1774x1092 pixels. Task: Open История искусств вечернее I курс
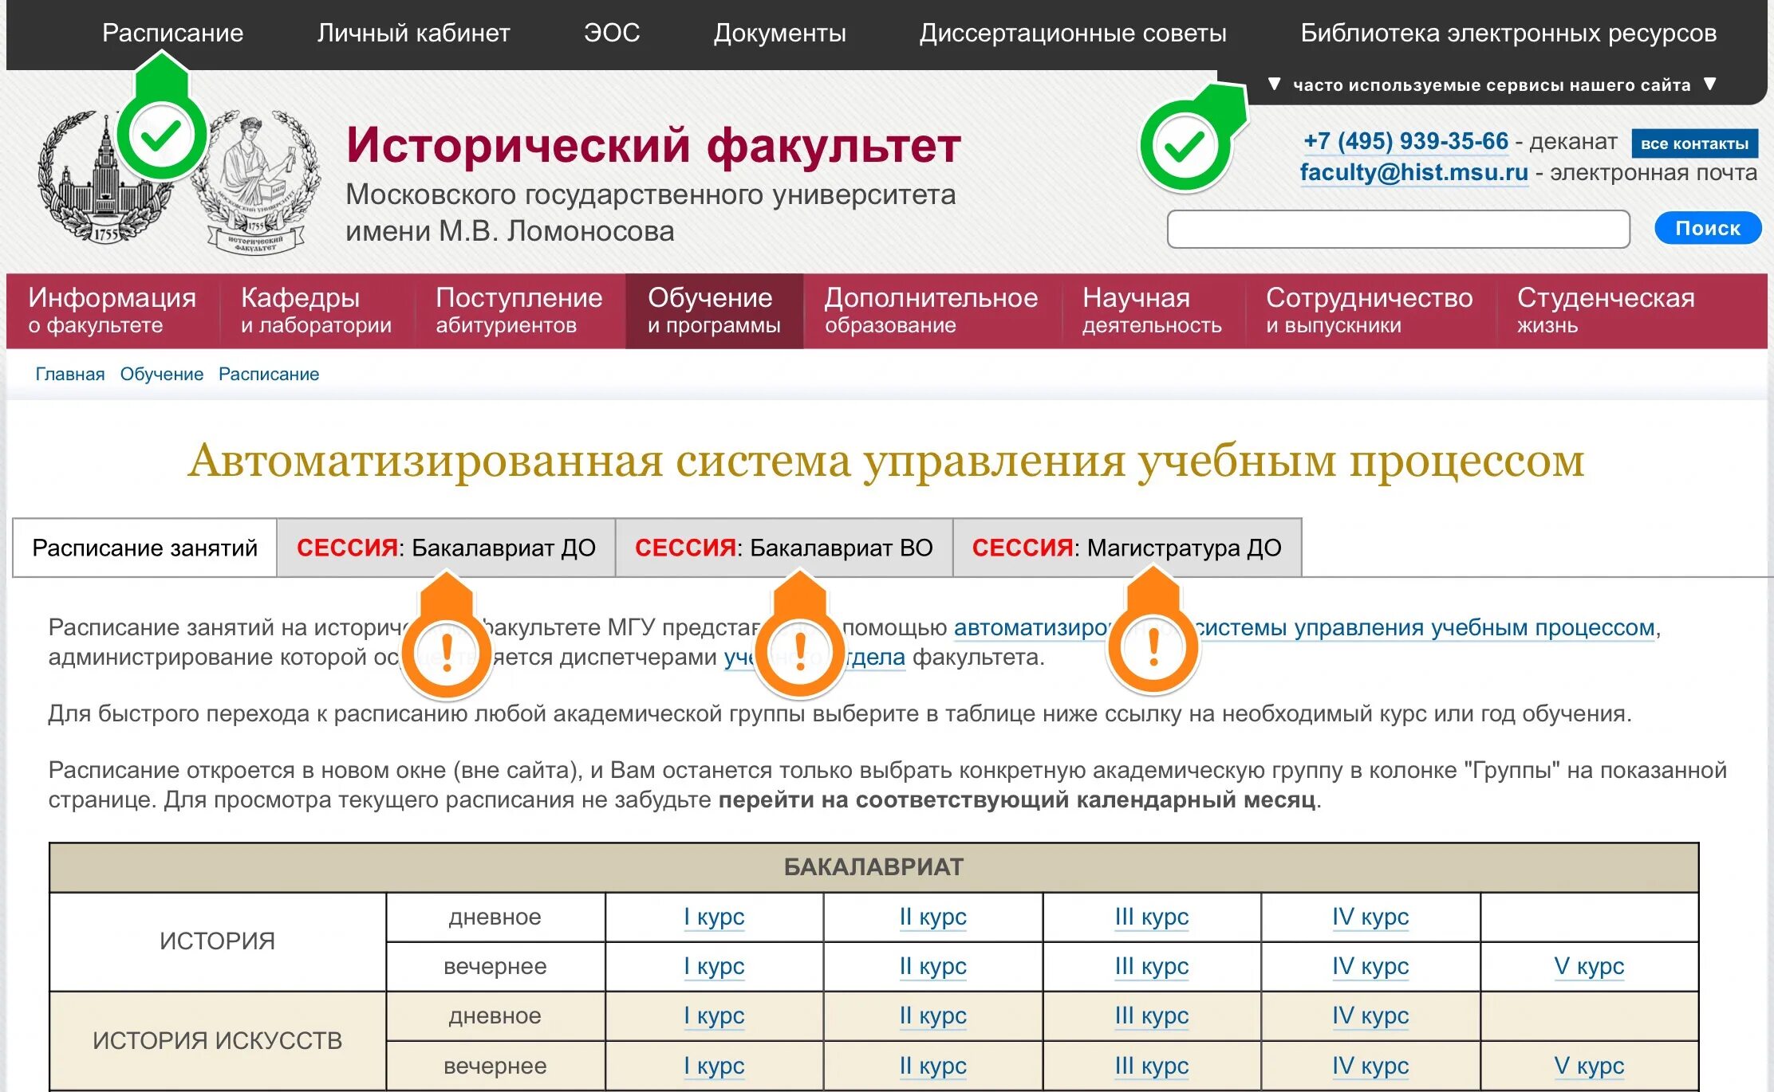714,1066
